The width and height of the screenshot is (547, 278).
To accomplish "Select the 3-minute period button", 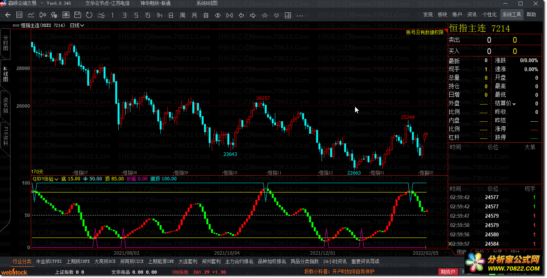I will click(124, 15).
